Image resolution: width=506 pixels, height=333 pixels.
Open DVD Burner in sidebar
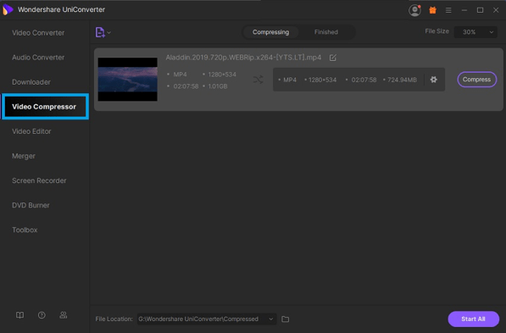coord(31,205)
